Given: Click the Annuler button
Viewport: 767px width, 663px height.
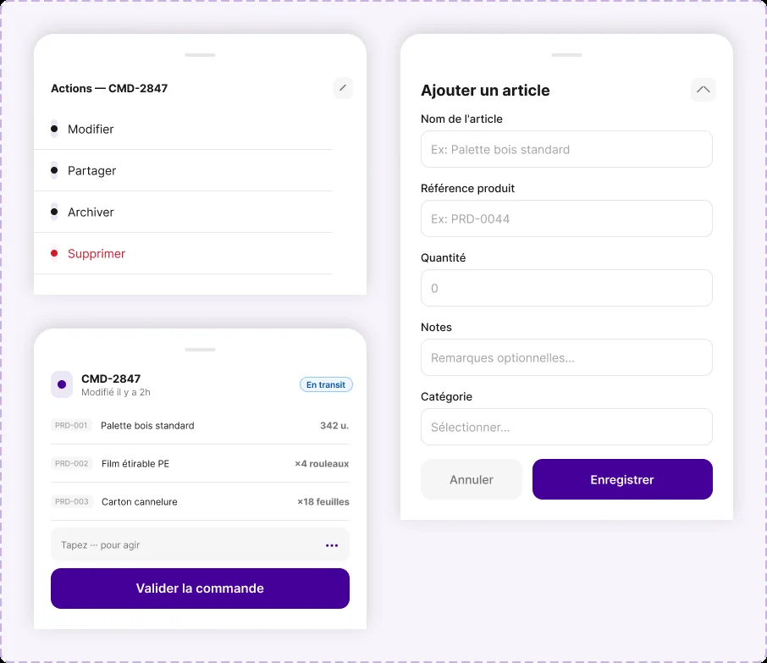Looking at the screenshot, I should (x=472, y=479).
